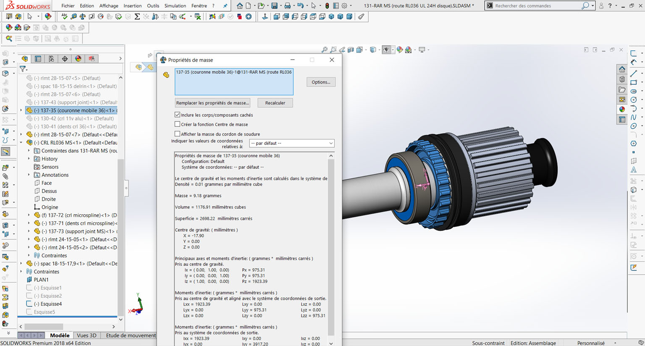Enable 'Créer la fonction Centre de masse'
This screenshot has height=346, width=645.
177,124
